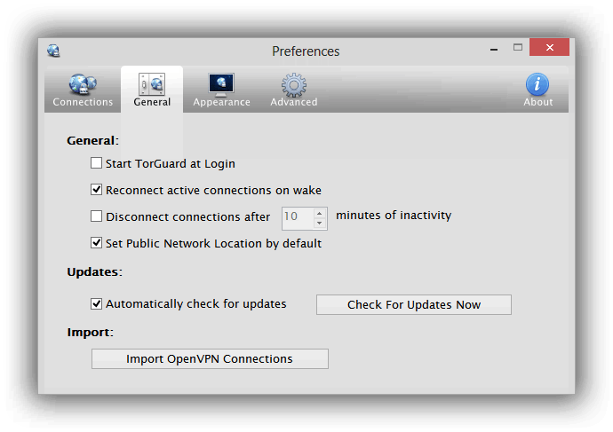This screenshot has height=432, width=613.
Task: Close the Preferences window
Action: [549, 47]
